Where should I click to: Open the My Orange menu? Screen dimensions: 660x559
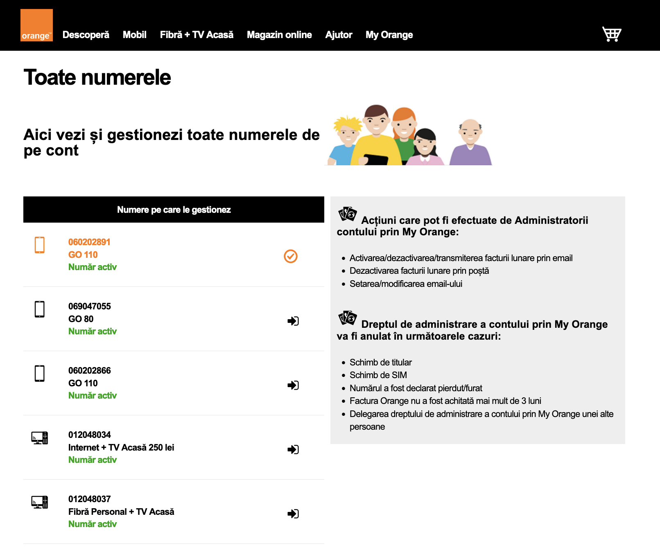coord(389,35)
